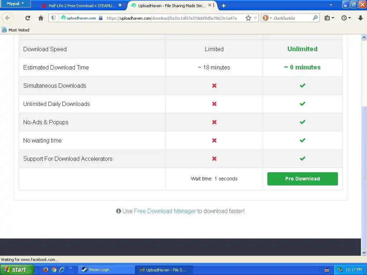Open a new tab with plus button

[224, 6]
